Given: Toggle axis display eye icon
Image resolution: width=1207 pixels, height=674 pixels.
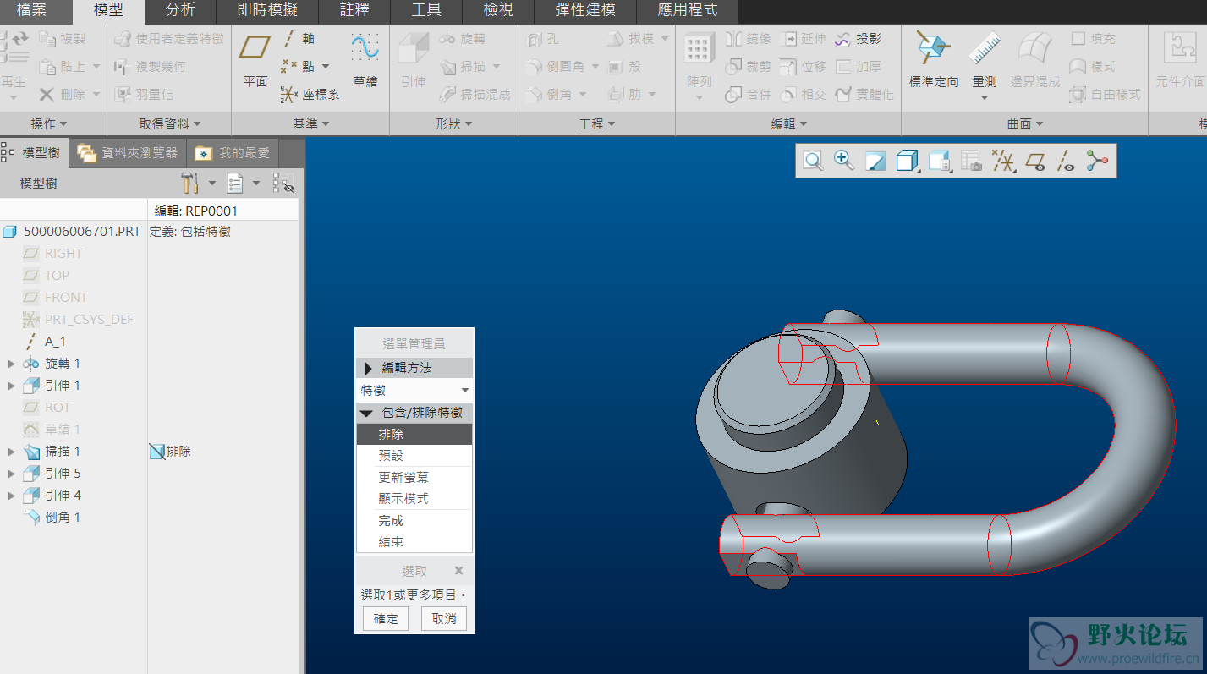Looking at the screenshot, I should coord(1067,161).
